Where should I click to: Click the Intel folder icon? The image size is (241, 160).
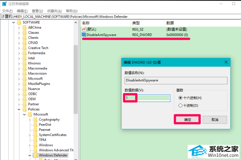[25, 58]
